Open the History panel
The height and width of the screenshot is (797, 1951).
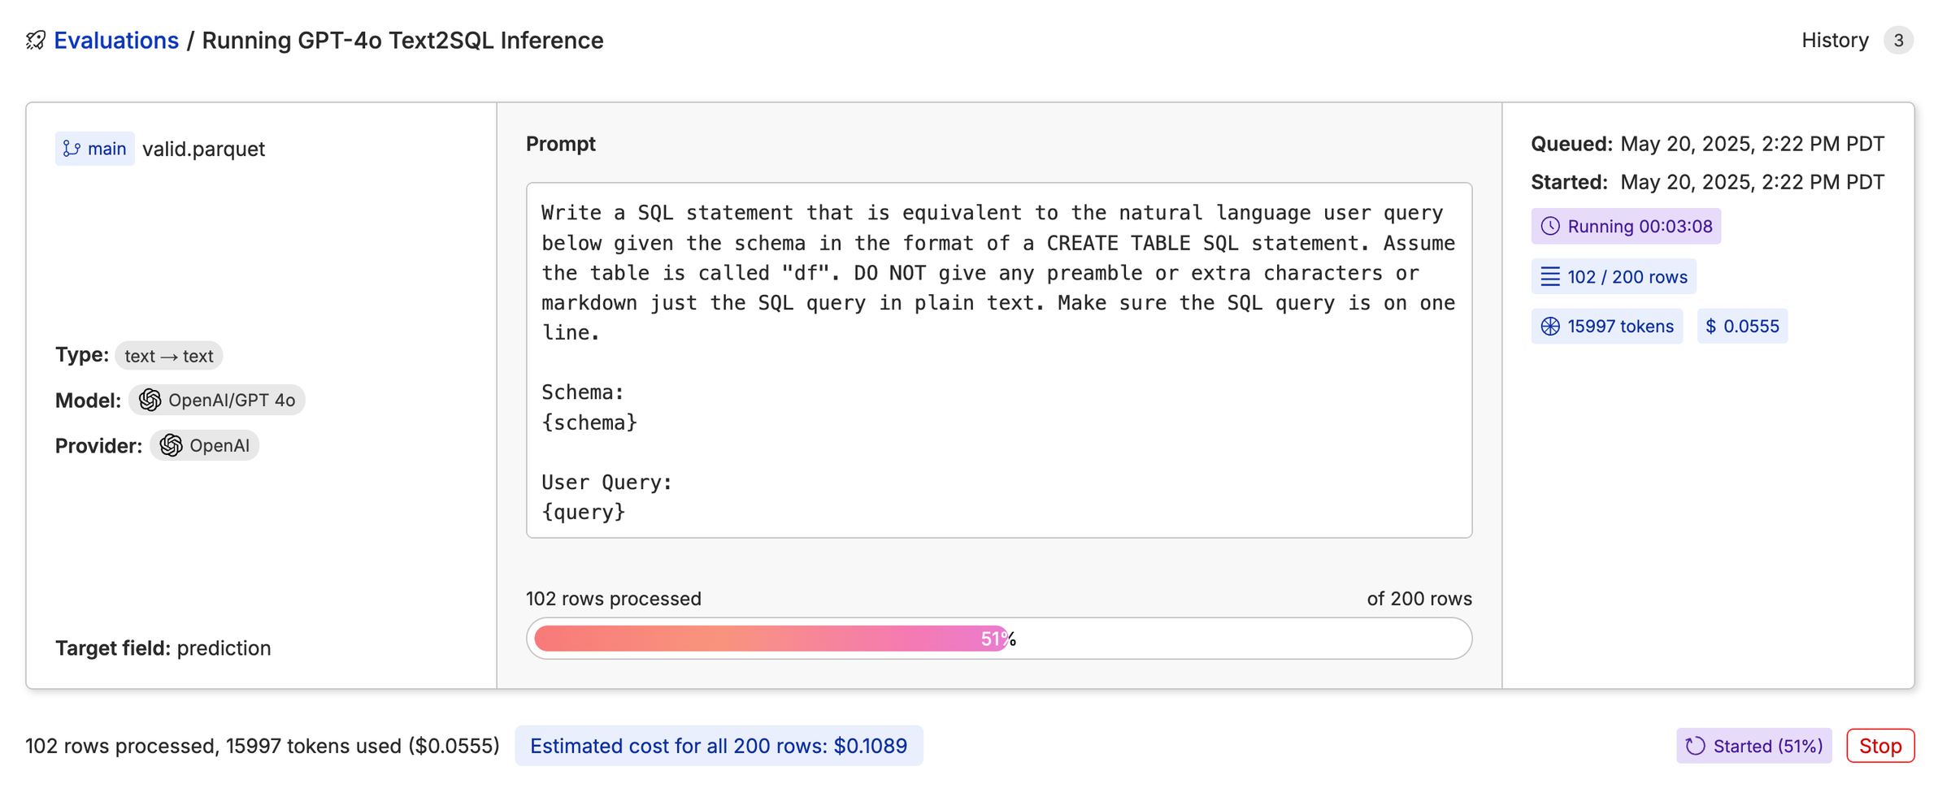(1834, 40)
